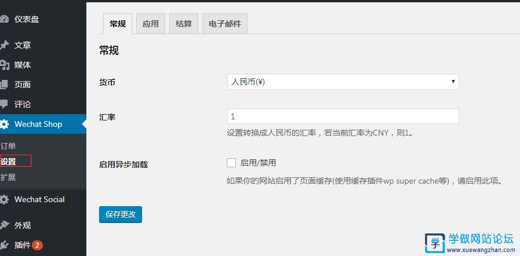This screenshot has width=520, height=256.
Task: Select the 常规 tab
Action: tap(117, 24)
